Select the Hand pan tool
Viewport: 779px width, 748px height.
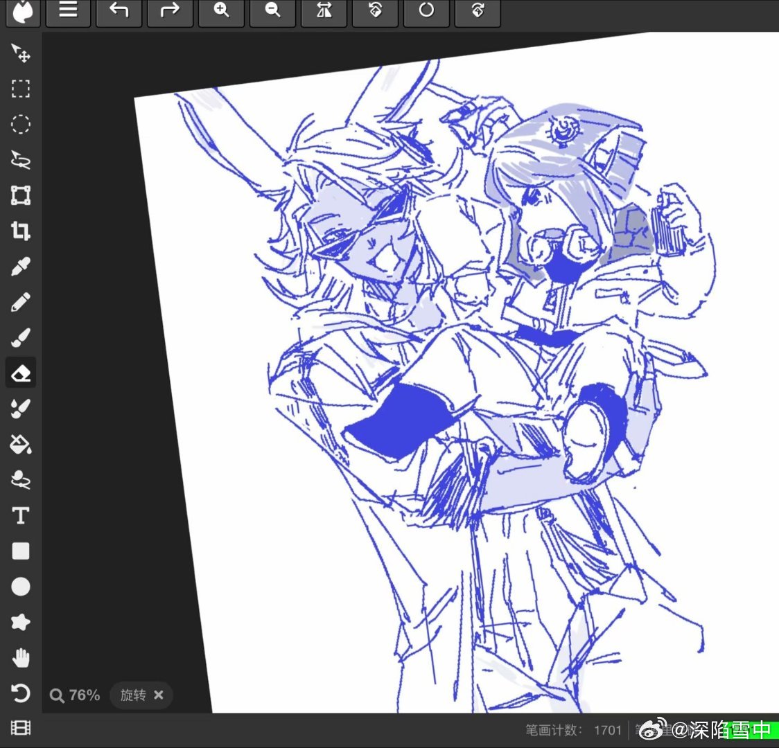[x=20, y=658]
